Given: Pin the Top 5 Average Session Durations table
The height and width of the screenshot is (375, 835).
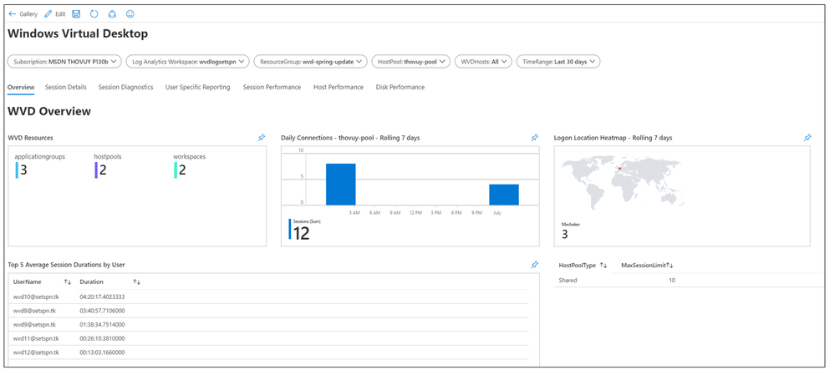Looking at the screenshot, I should click(534, 265).
